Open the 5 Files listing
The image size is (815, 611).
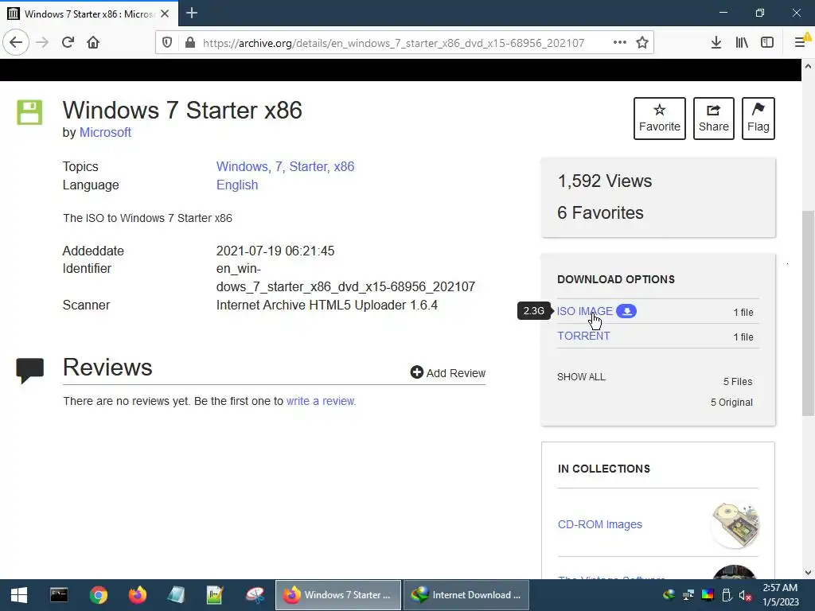(738, 382)
